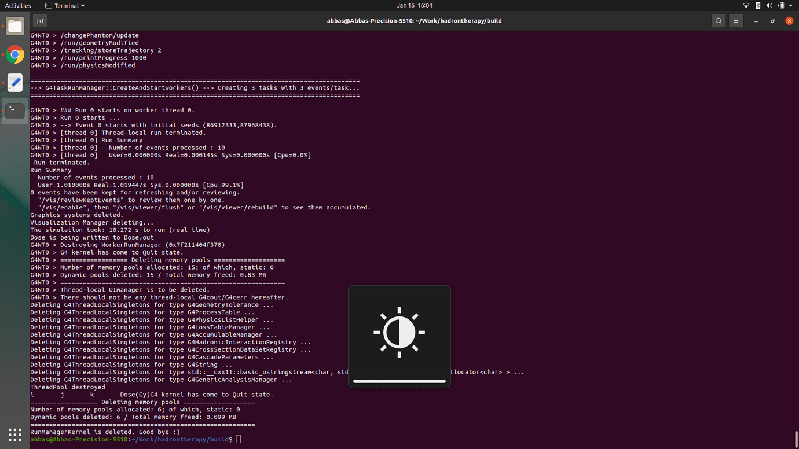799x449 pixels.
Task: Click the terminal prompt cursor
Action: 238,440
